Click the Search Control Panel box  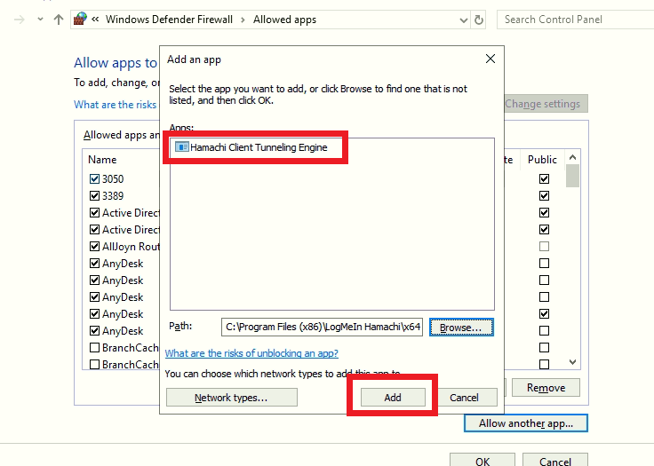pyautogui.click(x=569, y=19)
